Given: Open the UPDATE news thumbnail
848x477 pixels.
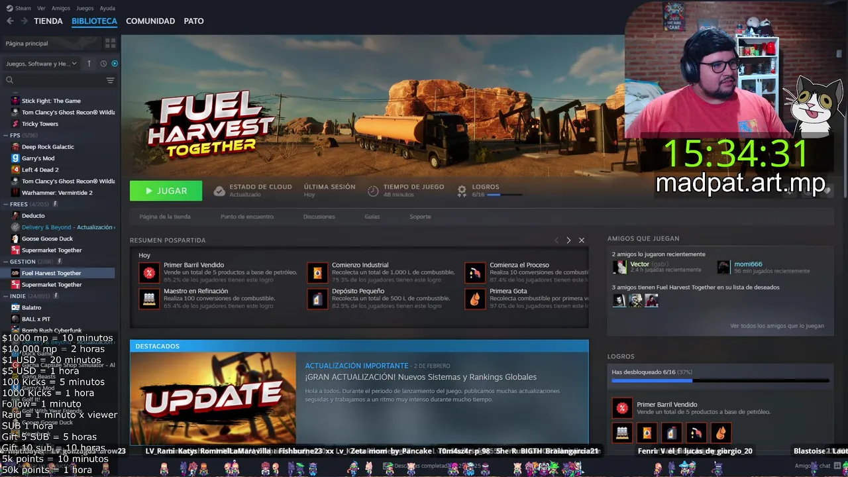Looking at the screenshot, I should (213, 398).
